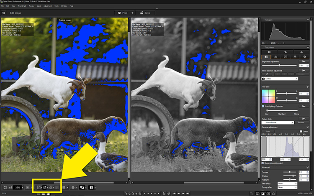The height and width of the screenshot is (196, 314).
Task: Uncheck Move midpoint to match
Action: click(264, 162)
